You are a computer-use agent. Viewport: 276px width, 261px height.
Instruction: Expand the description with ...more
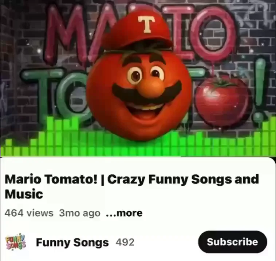coord(124,213)
